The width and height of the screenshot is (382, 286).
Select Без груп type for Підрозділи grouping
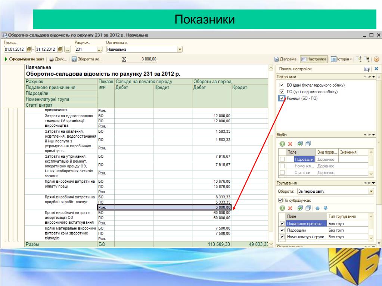pos(347,230)
